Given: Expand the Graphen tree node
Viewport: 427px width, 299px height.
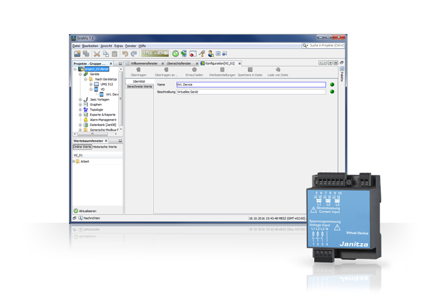Looking at the screenshot, I should (80, 105).
